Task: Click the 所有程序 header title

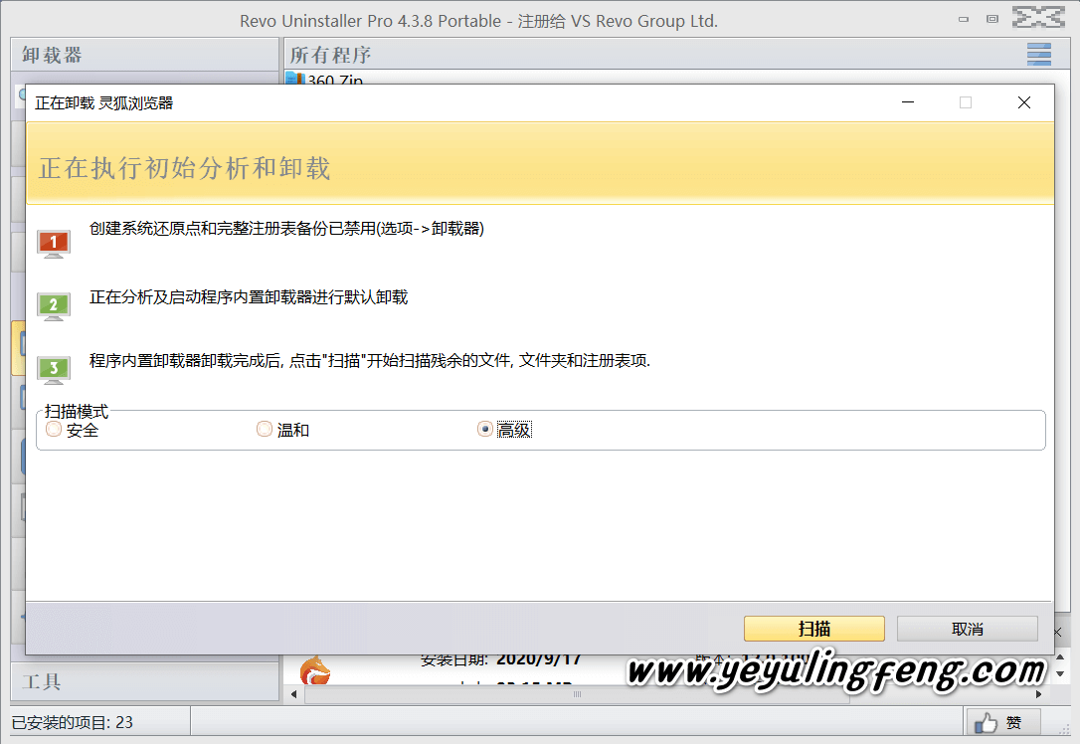Action: [330, 55]
